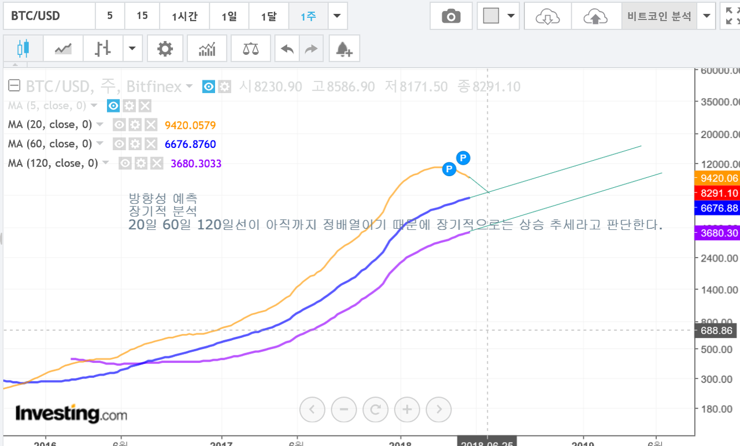The image size is (740, 446).
Task: Click the blue 6676.88 price axis label
Action: click(717, 208)
